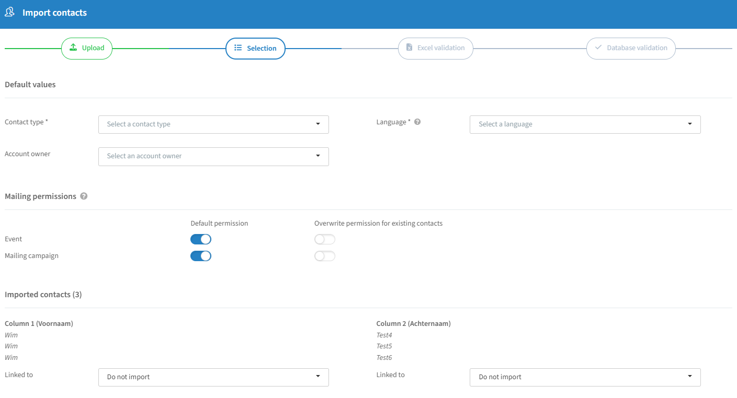Screen dimensions: 737x398
Task: Jump to the Database validation step
Action: pyautogui.click(x=630, y=48)
